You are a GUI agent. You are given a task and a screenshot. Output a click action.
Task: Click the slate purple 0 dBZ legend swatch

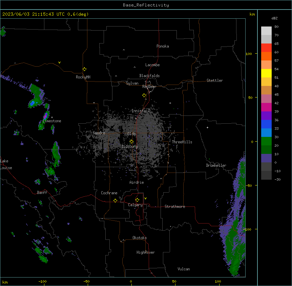266,158
